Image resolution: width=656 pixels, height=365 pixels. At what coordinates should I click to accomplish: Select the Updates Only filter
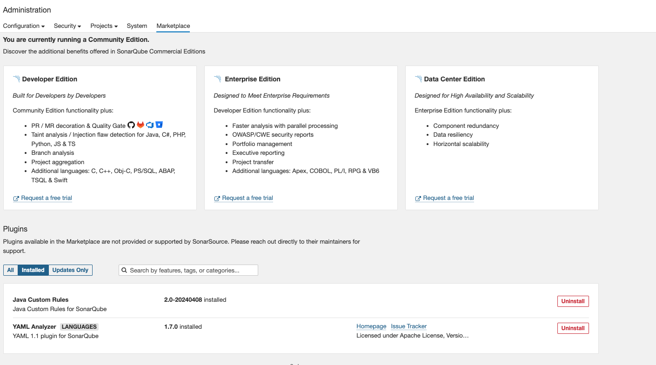pos(70,270)
